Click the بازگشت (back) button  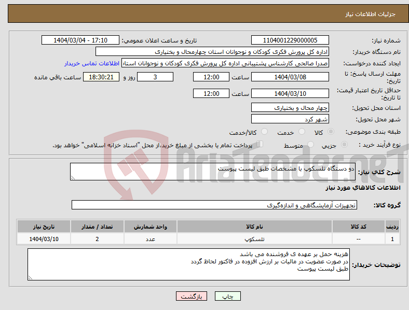pyautogui.click(x=192, y=296)
